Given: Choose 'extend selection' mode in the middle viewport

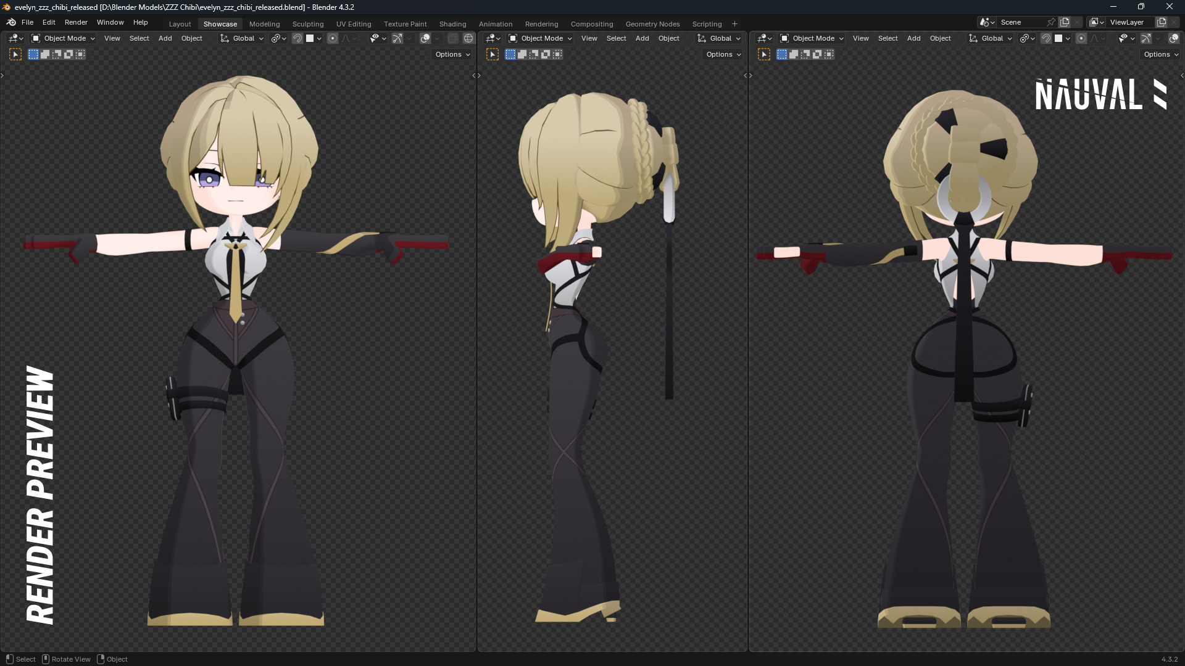Looking at the screenshot, I should pos(522,54).
